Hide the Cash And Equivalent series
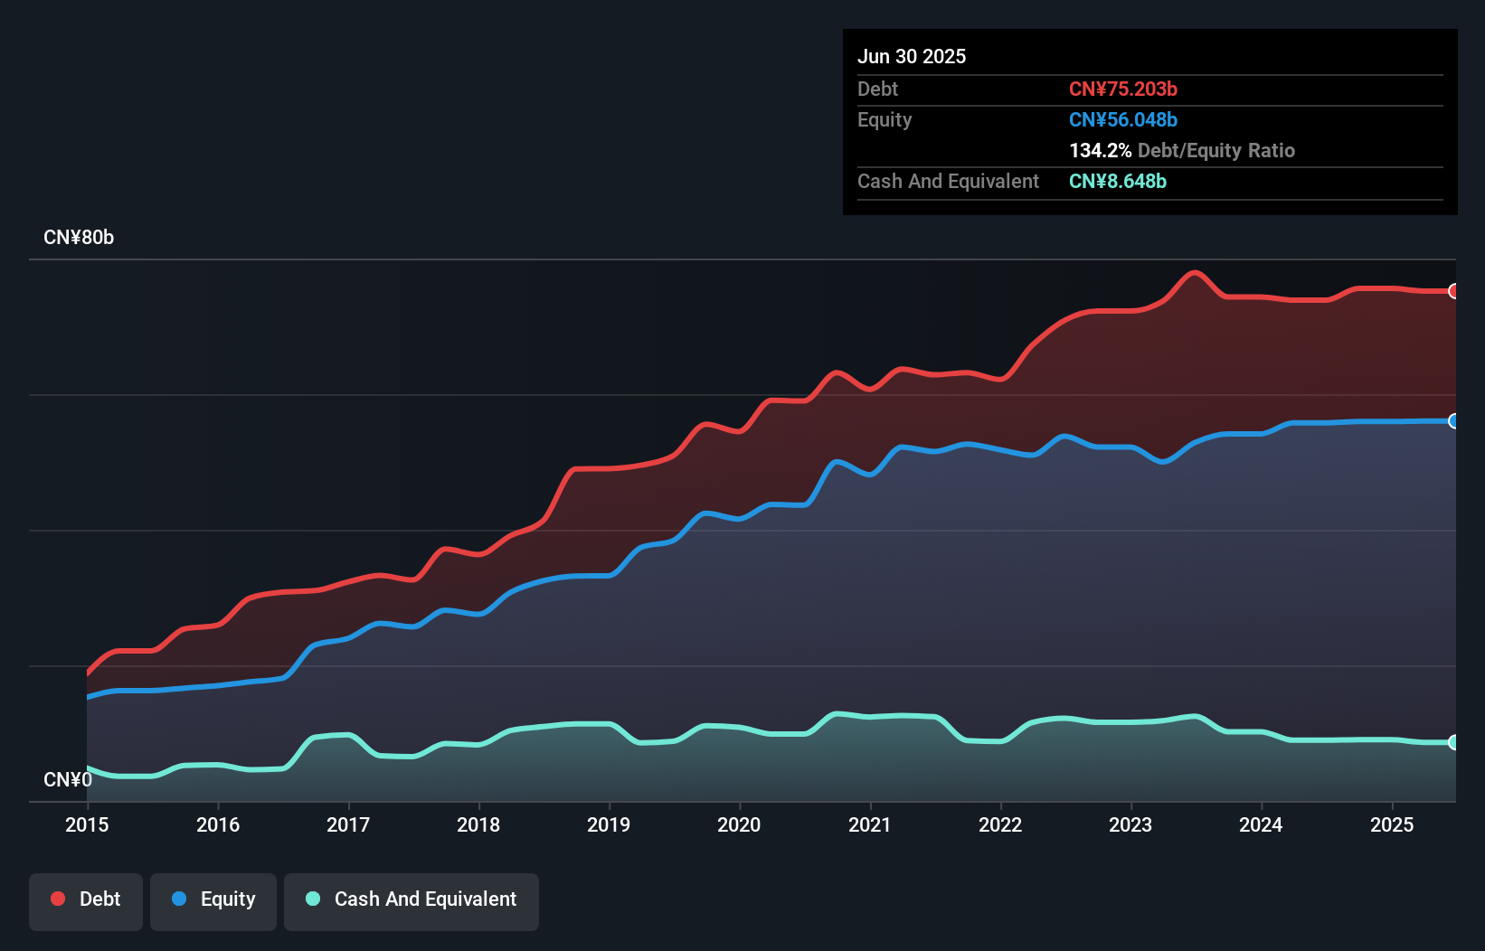The image size is (1485, 951). (411, 899)
